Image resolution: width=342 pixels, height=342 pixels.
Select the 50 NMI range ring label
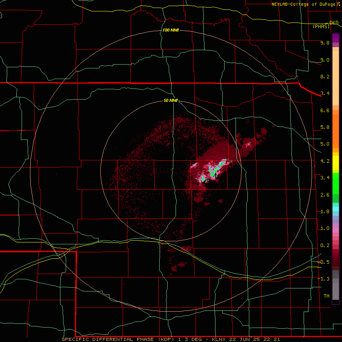point(171,100)
